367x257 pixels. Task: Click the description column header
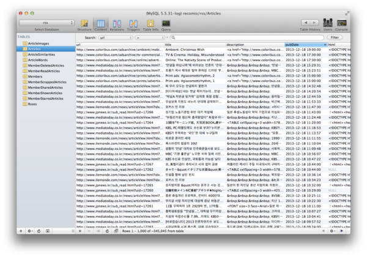[x=255, y=45]
